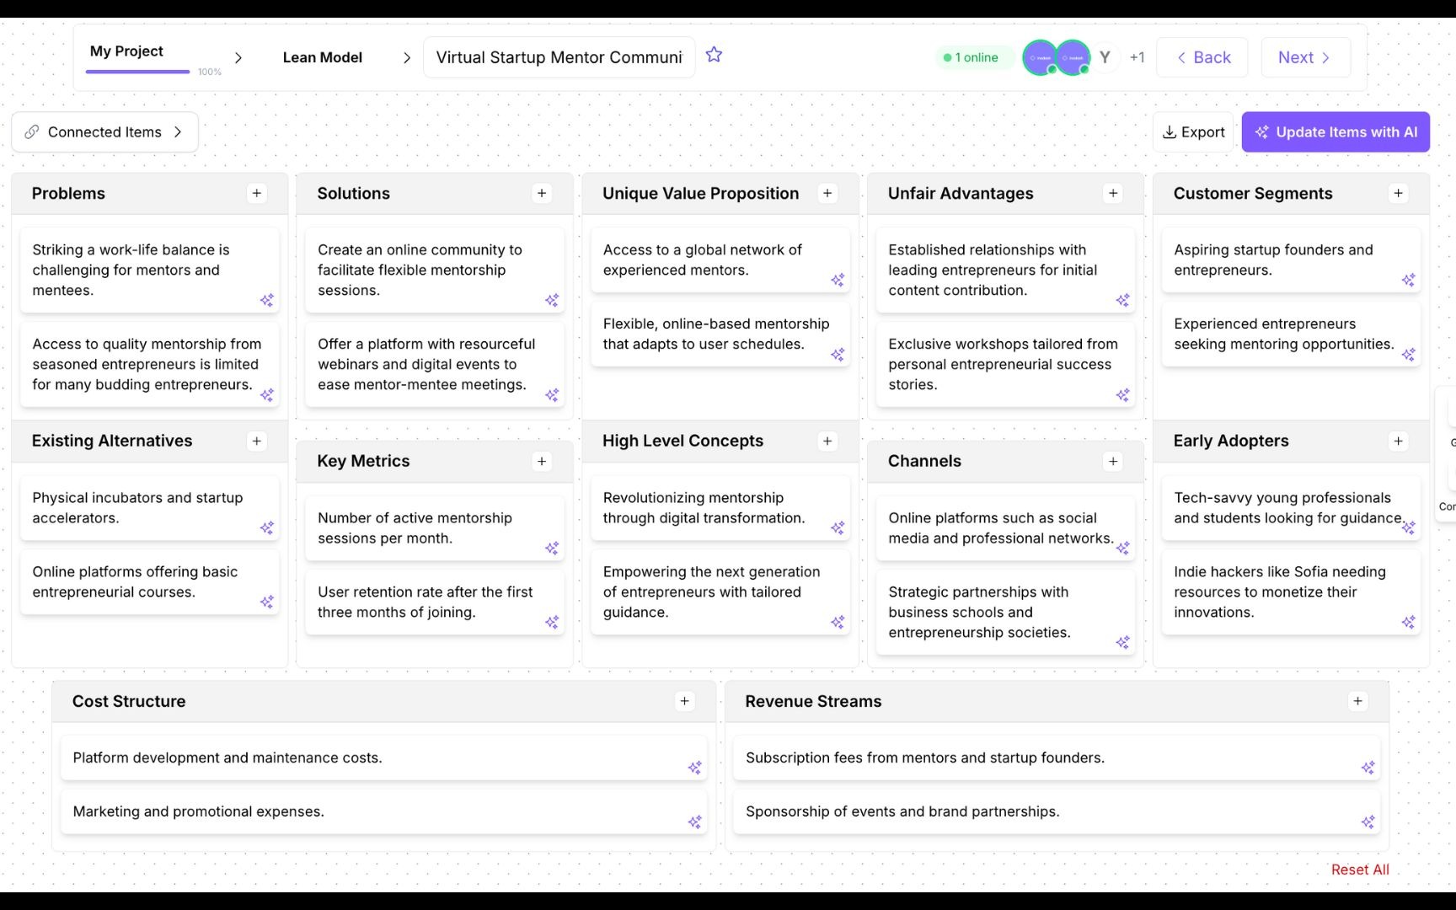Click the add icon on the Channels section
Screen dimensions: 1456x910
pyautogui.click(x=1112, y=461)
